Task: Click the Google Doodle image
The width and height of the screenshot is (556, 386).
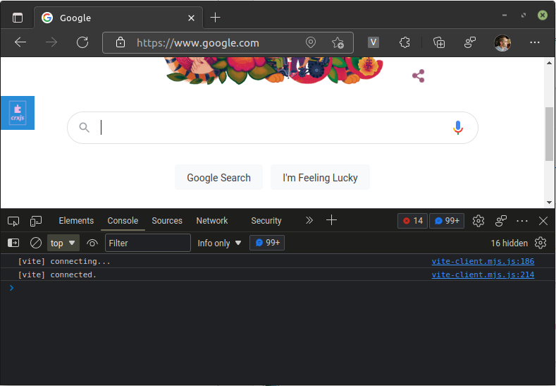Action: click(275, 71)
